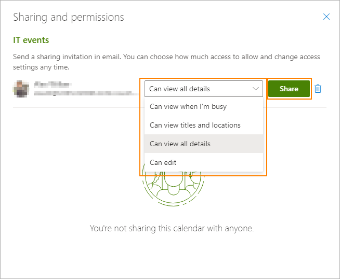Open the permission level combo box
This screenshot has width=340, height=279.
point(204,89)
